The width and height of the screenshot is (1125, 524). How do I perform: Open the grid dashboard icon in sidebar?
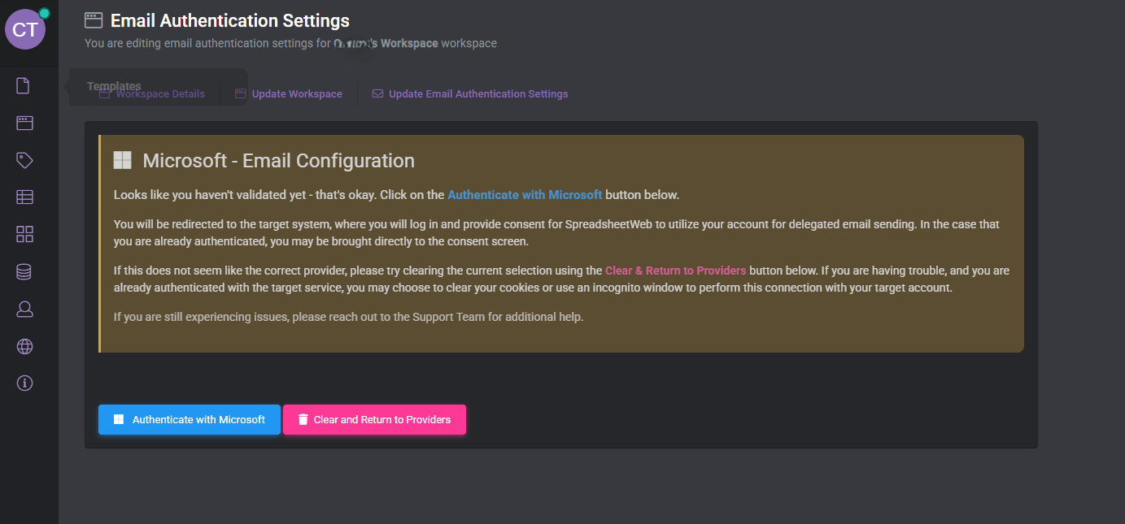click(24, 234)
